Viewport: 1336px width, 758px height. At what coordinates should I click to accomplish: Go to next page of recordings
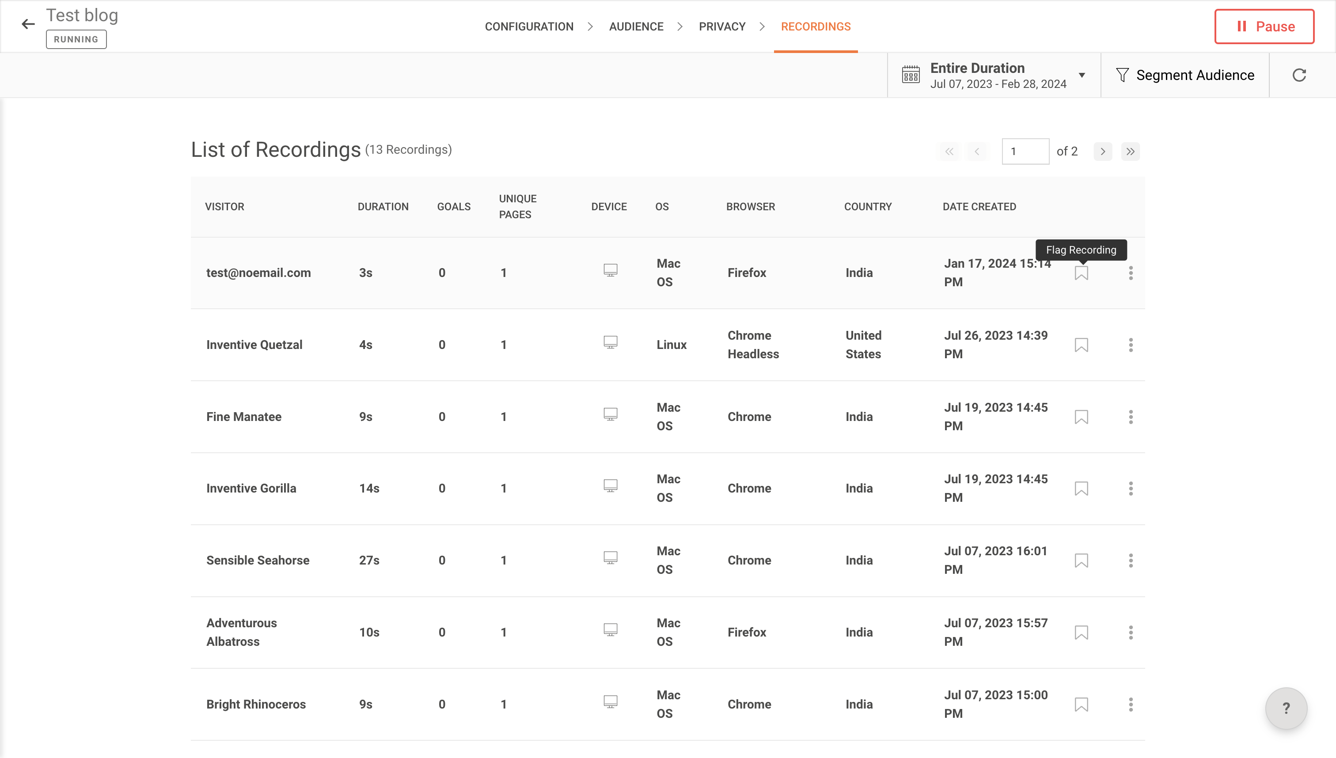click(x=1102, y=152)
